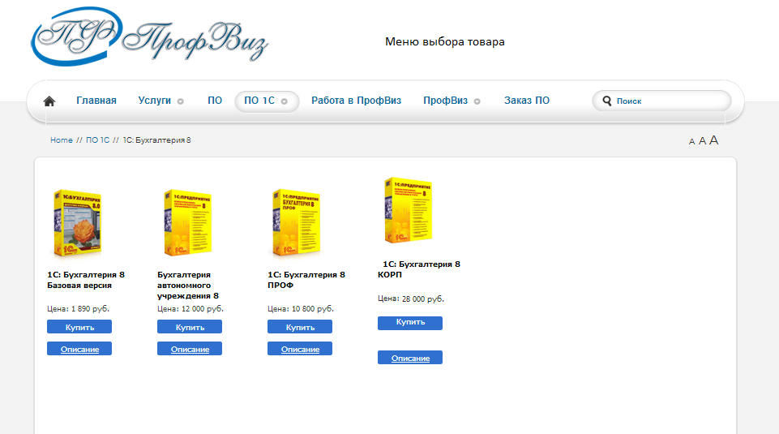Open the Главная menu item
The height and width of the screenshot is (434, 779).
[x=96, y=101]
